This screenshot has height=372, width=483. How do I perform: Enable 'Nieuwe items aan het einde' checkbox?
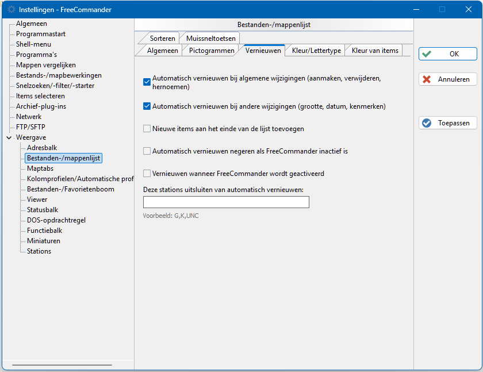147,128
